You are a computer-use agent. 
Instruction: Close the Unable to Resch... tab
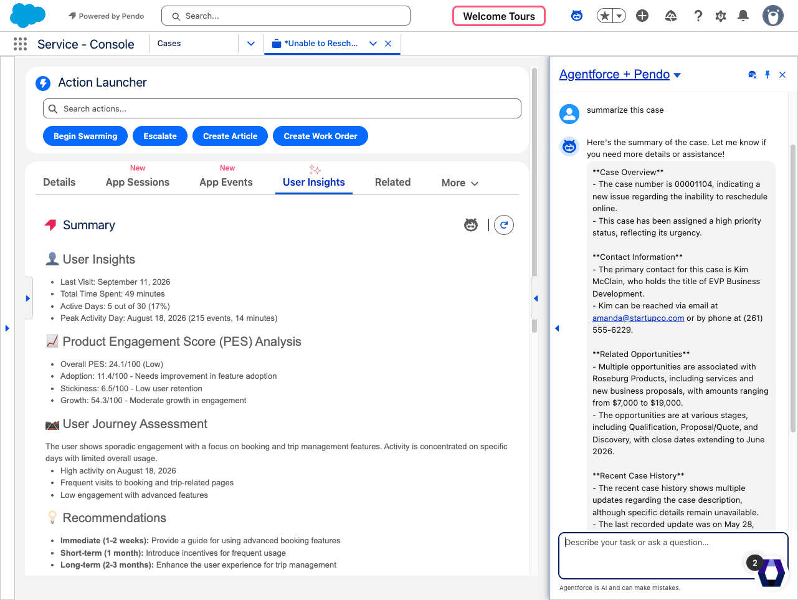(388, 44)
